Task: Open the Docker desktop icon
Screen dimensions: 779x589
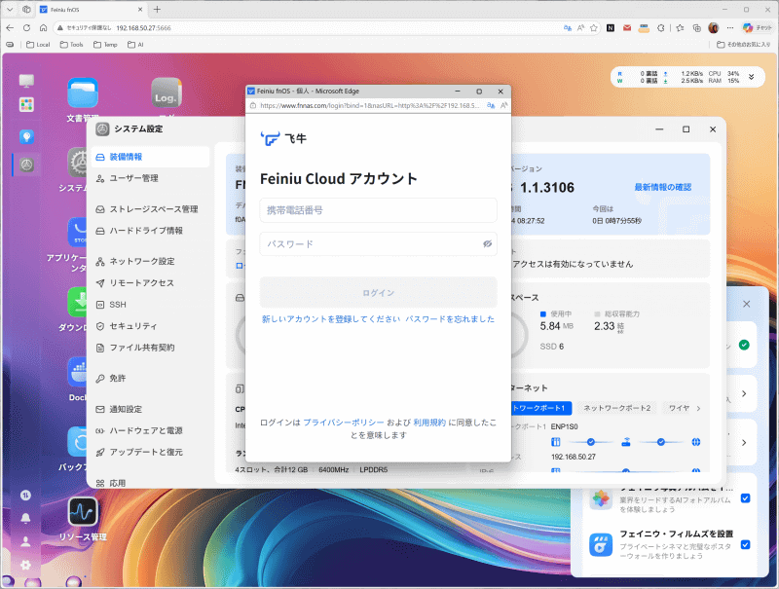Action: click(78, 373)
